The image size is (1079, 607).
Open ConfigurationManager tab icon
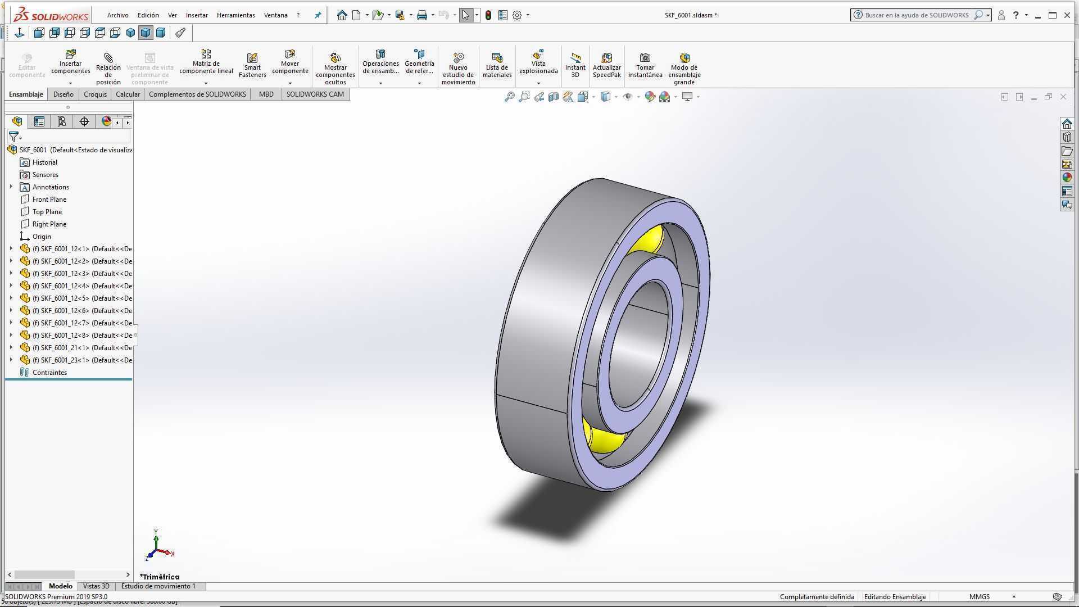62,121
